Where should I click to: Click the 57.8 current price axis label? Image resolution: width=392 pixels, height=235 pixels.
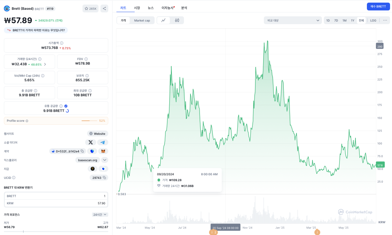[380, 165]
